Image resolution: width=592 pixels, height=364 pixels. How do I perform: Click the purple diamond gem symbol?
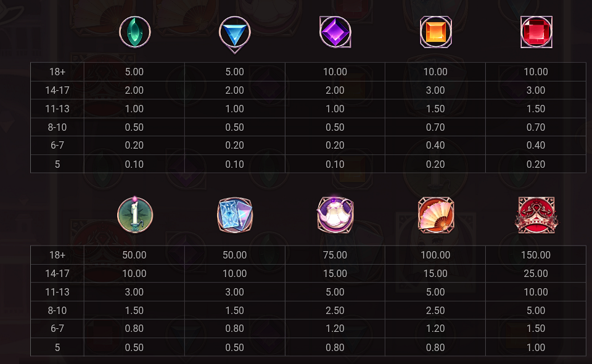pyautogui.click(x=335, y=31)
